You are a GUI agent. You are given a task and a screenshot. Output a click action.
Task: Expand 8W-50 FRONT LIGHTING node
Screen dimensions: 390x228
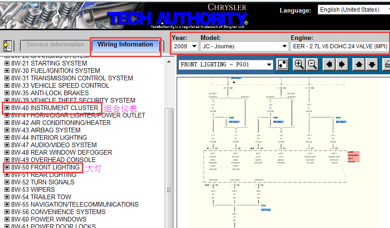[7, 168]
